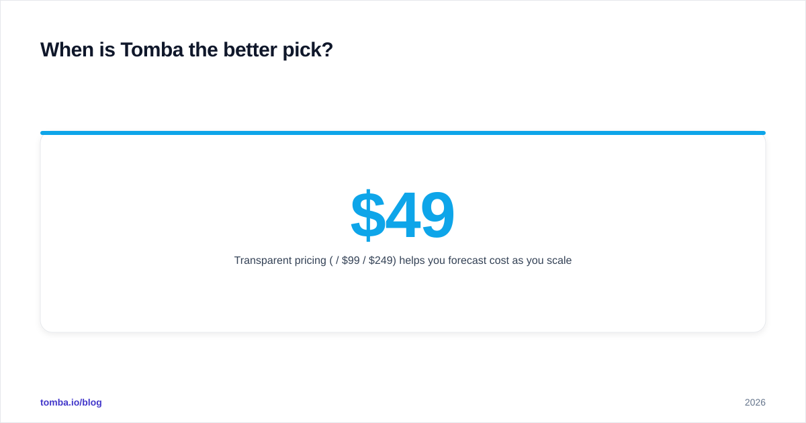Click the large $49 price figure
Screen dimensions: 806x423
(x=402, y=216)
